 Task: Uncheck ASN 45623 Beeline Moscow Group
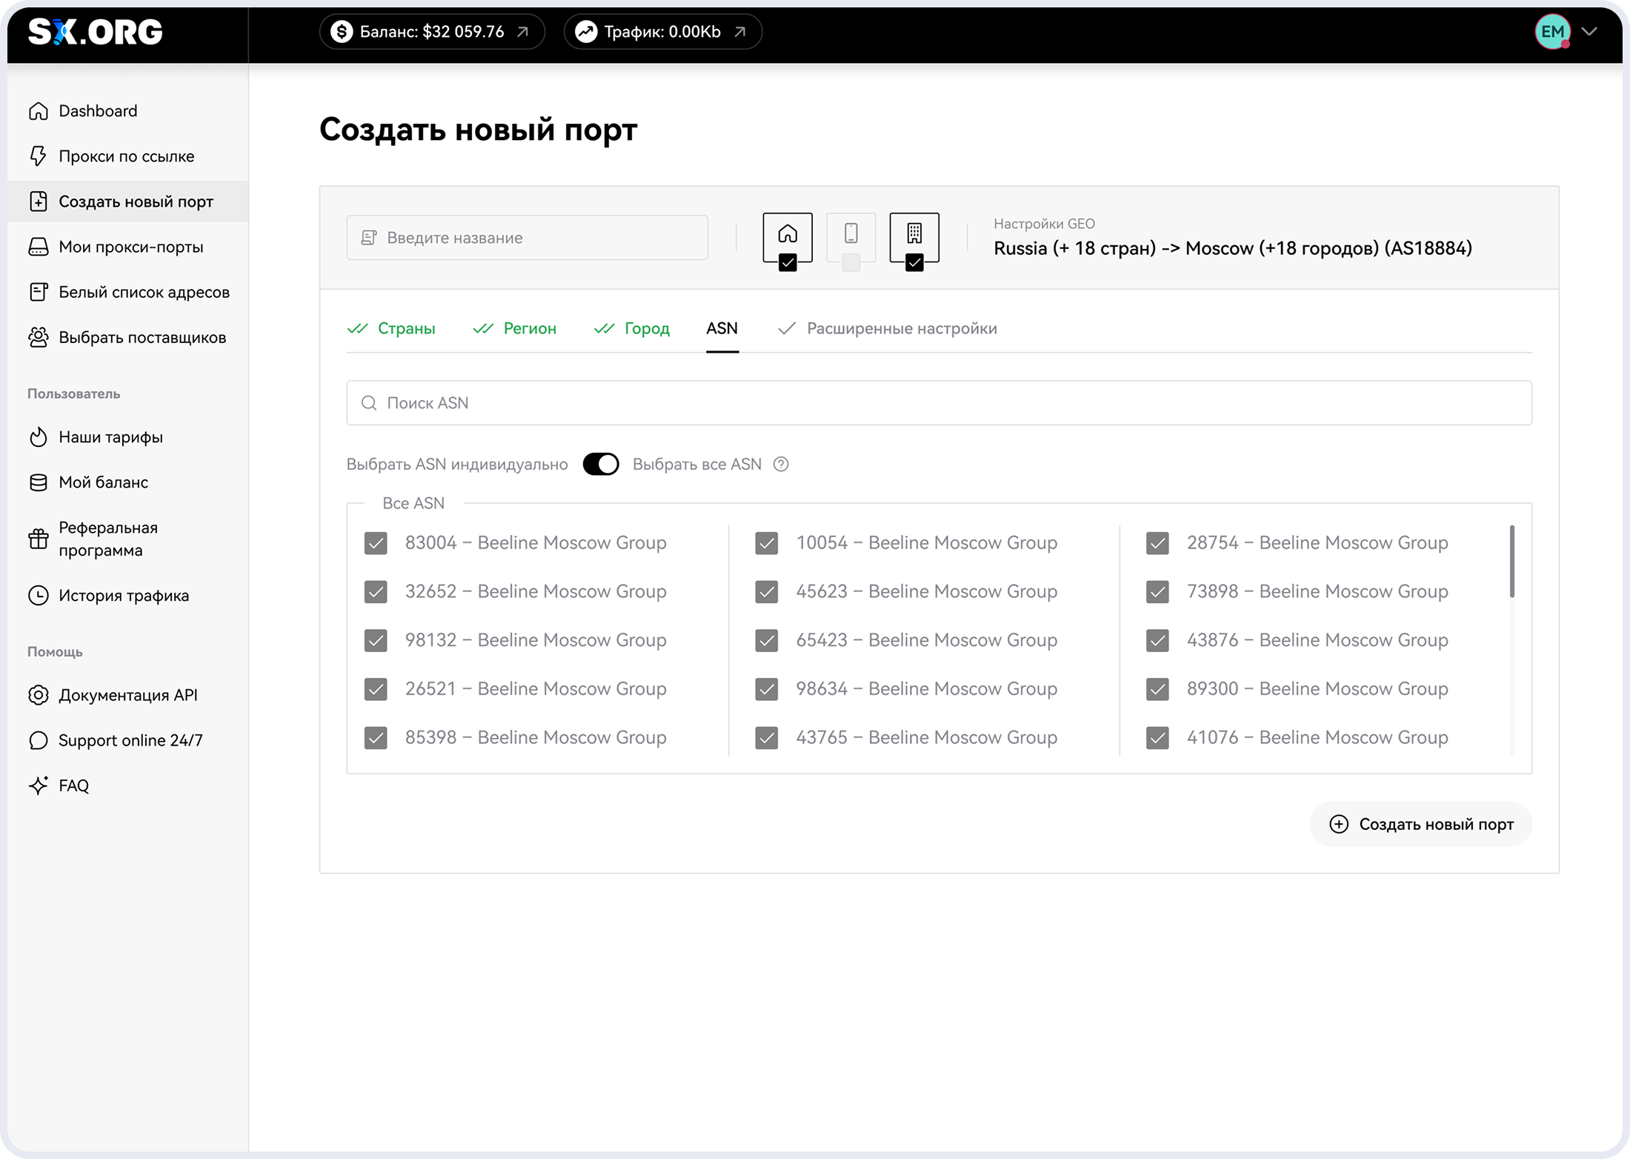coord(766,592)
